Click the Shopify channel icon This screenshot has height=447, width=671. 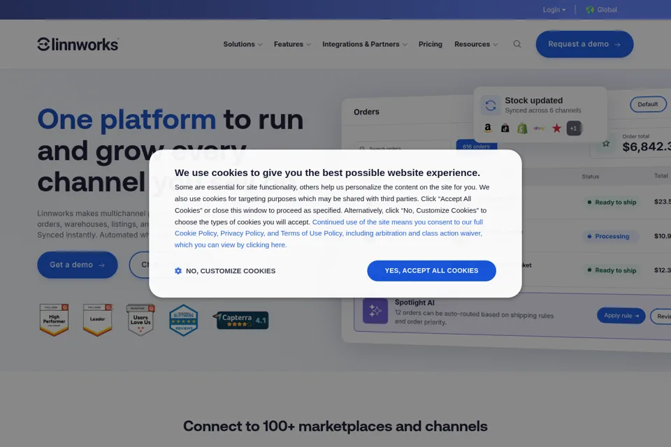[x=522, y=128]
